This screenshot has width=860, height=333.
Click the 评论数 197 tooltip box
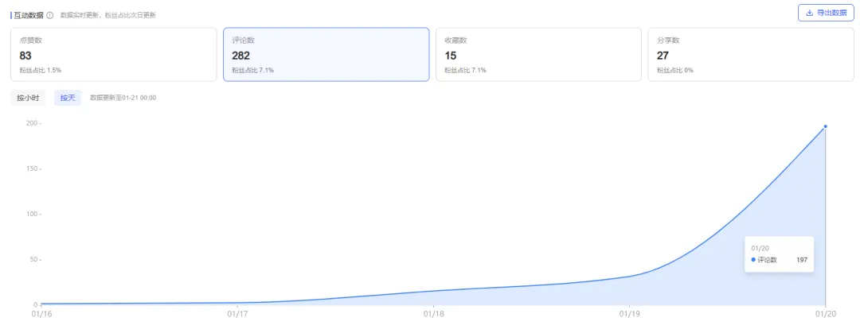pyautogui.click(x=779, y=254)
